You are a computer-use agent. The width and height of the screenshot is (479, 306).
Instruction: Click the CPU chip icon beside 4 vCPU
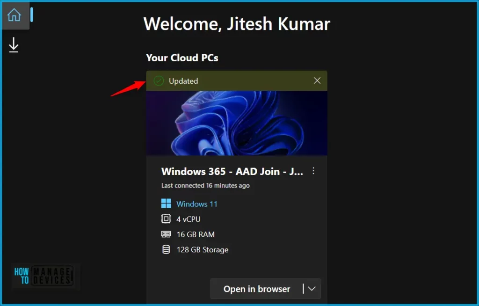[x=166, y=219]
